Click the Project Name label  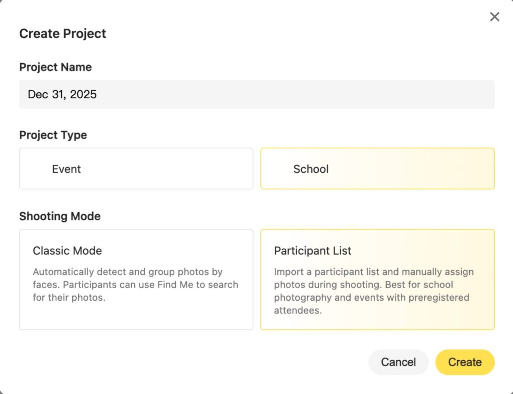(55, 67)
